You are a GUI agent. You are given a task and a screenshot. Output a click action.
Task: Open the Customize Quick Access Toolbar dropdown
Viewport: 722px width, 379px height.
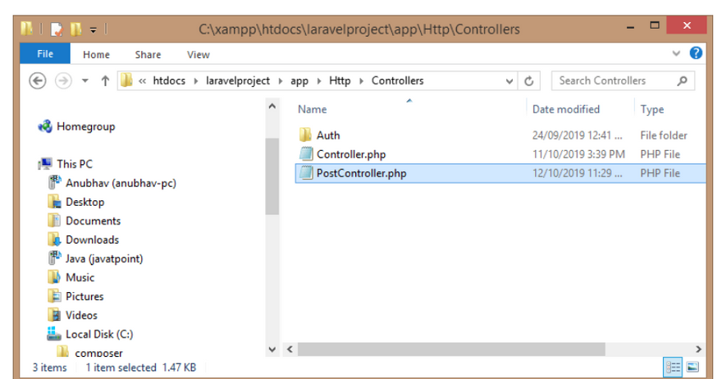[x=94, y=30]
